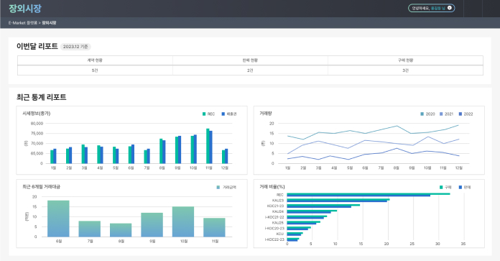This screenshot has height=261, width=500.
Task: Click the 이번달 리포트 heading
Action: pos(37,46)
